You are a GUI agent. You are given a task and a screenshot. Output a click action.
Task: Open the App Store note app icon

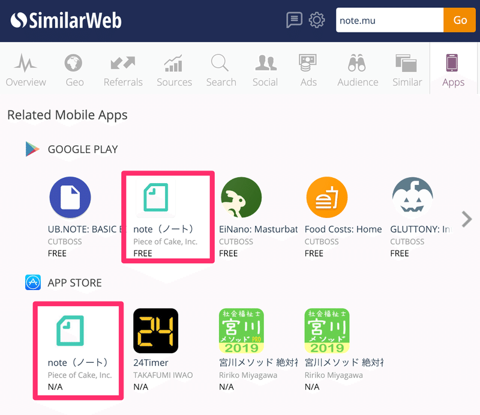(x=70, y=331)
